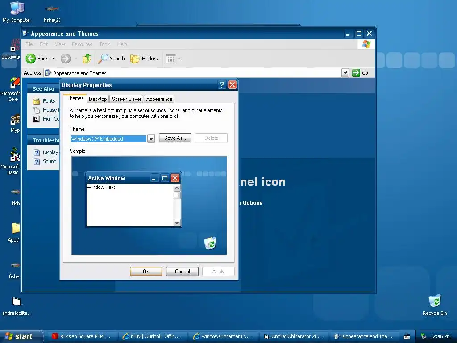The image size is (457, 343).
Task: Open the Favorites menu in Explorer
Action: [x=82, y=44]
